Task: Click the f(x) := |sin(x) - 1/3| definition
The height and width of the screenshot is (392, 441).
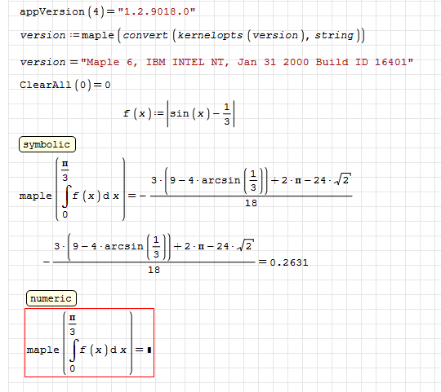Action: tap(179, 113)
